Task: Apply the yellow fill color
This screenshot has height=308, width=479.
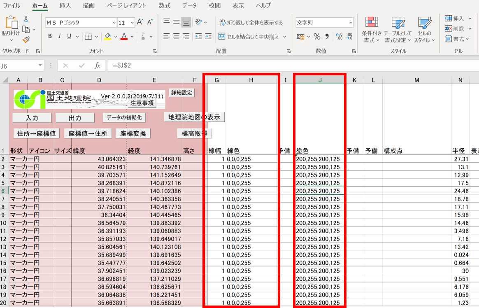Action: click(107, 36)
